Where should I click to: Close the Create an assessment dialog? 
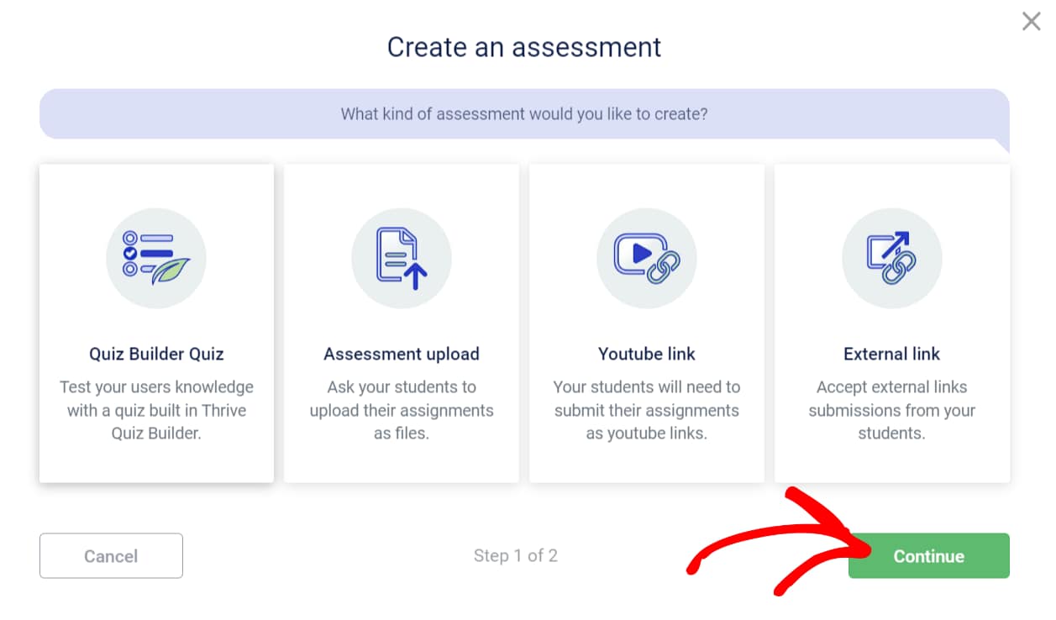point(1031,21)
